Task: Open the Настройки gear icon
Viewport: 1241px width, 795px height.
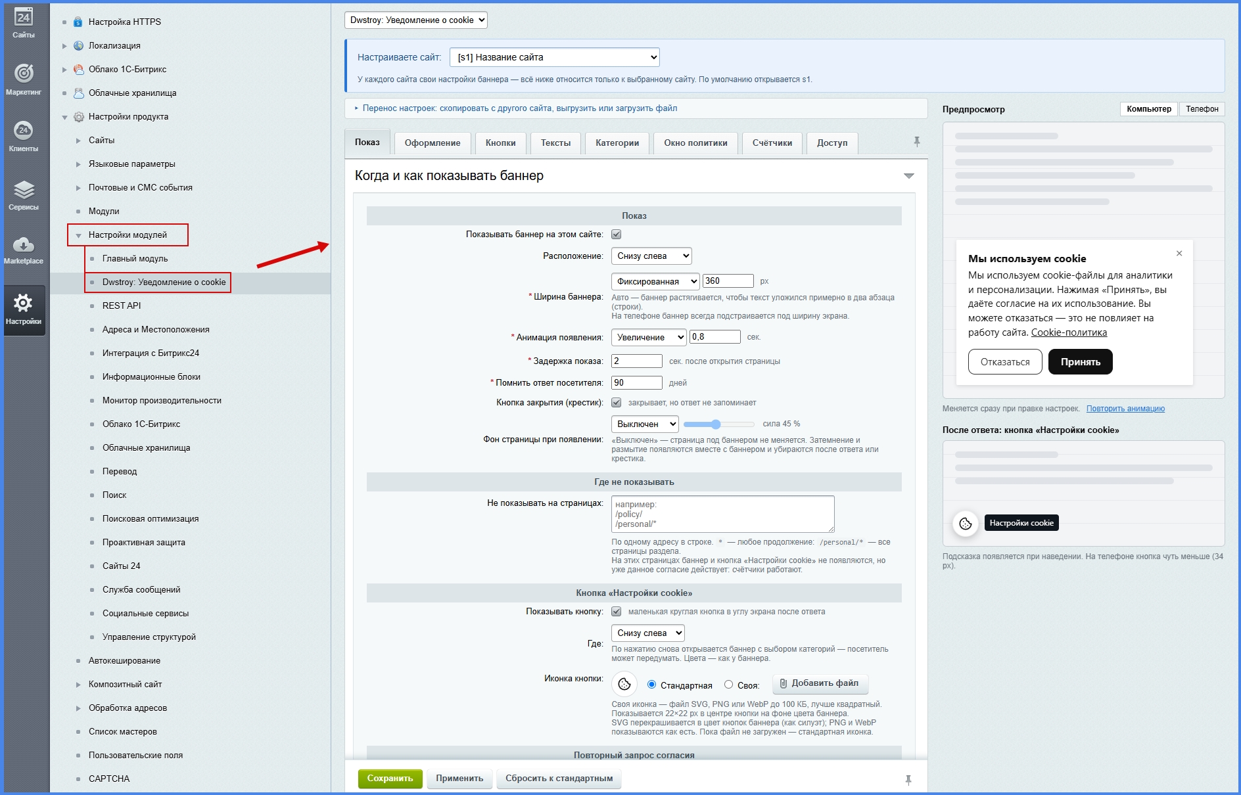Action: (24, 303)
